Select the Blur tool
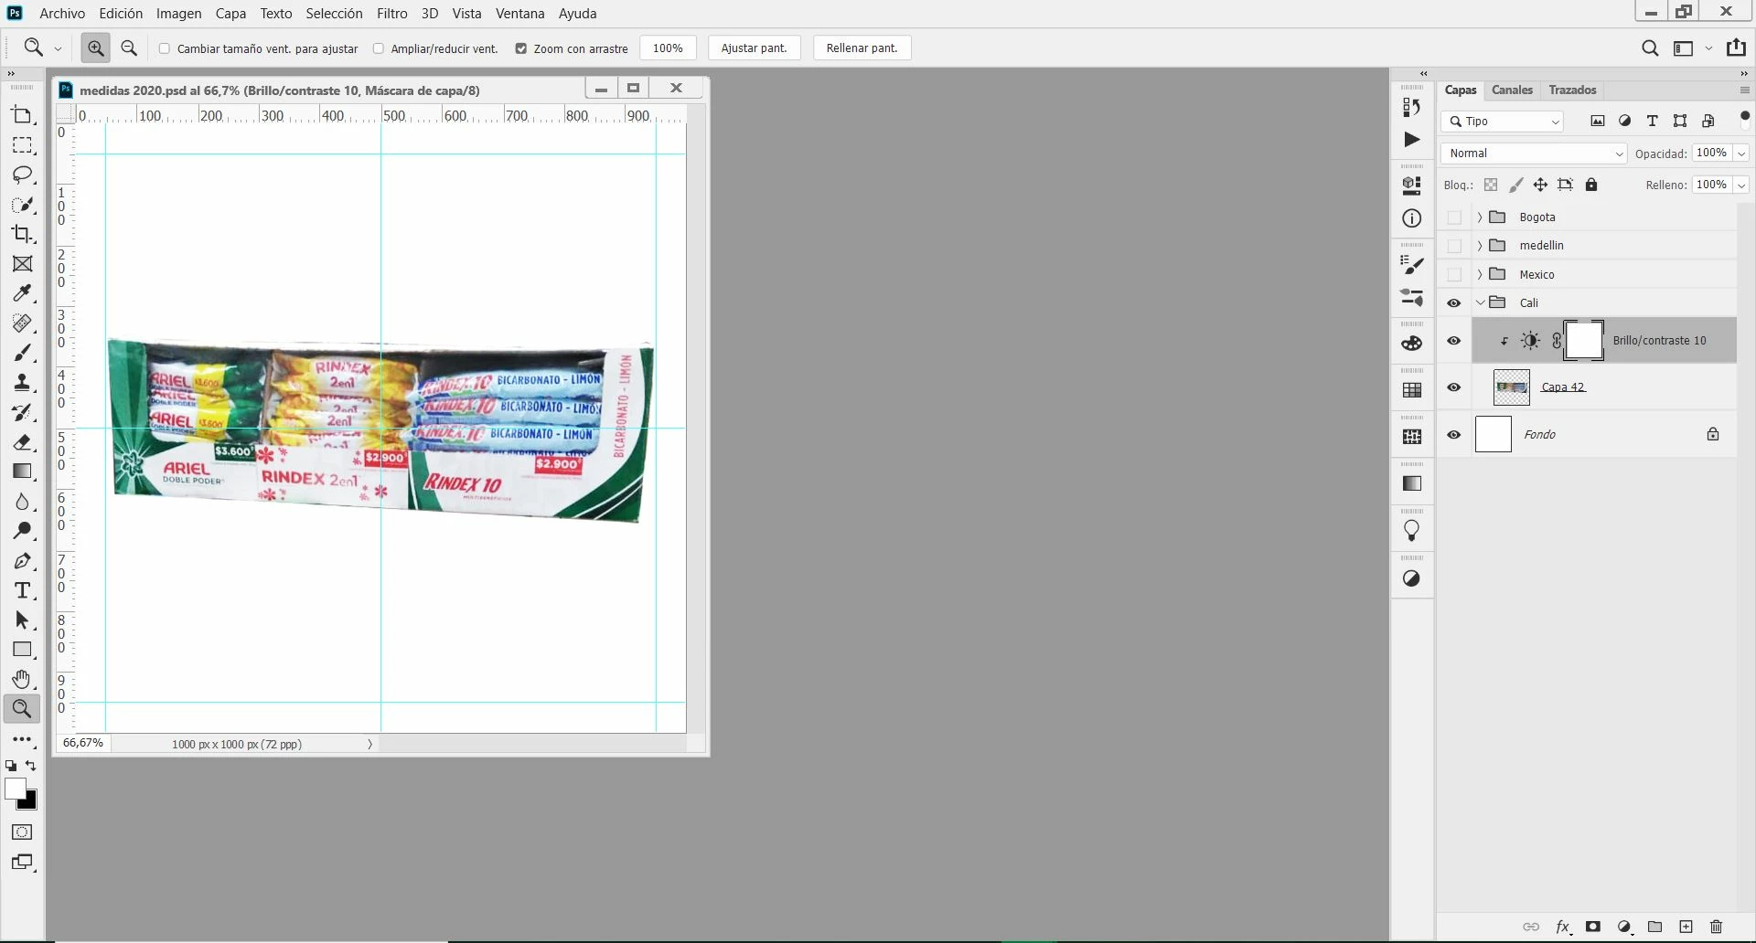Viewport: 1756px width, 943px height. point(22,502)
